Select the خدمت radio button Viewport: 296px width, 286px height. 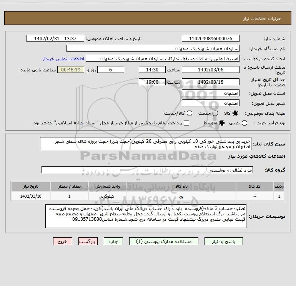tap(215, 113)
